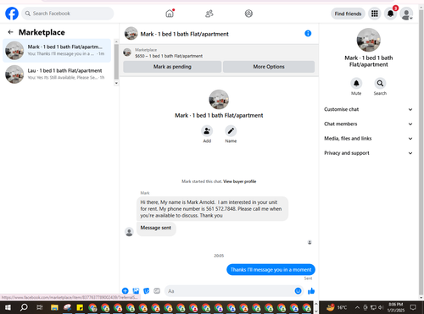Click Mark as pending
Viewport: 424px width, 314px height.
(172, 67)
